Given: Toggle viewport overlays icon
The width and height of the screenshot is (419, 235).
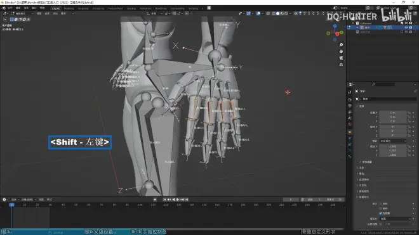Looking at the screenshot, I should 258,13.
